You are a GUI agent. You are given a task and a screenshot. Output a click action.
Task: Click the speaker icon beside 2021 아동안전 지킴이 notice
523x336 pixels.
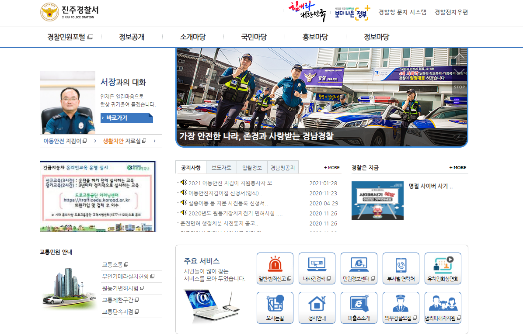(184, 182)
